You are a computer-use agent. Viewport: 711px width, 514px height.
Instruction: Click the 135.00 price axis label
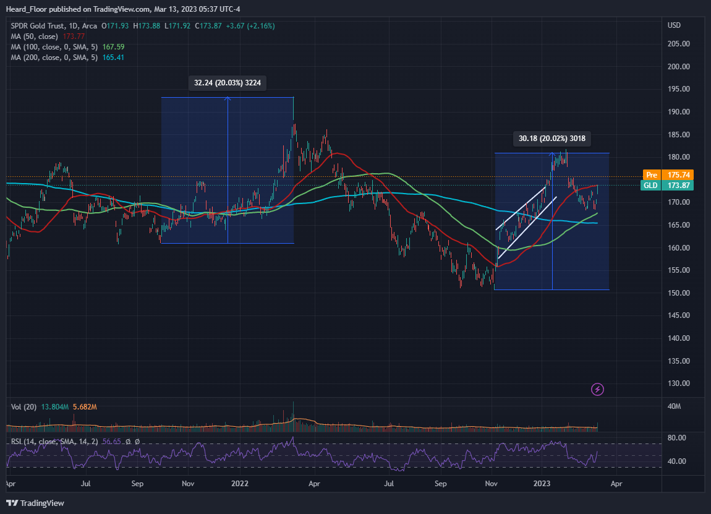tap(678, 361)
